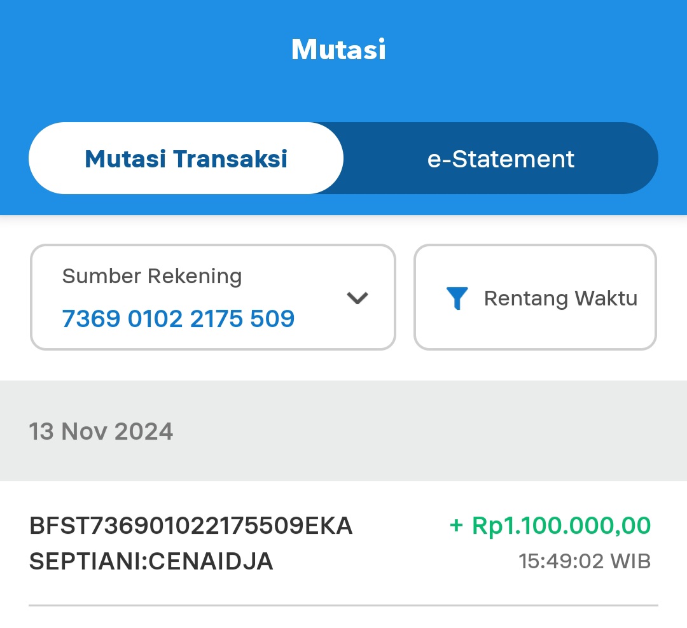Click the funnel filter icon

[x=457, y=298]
